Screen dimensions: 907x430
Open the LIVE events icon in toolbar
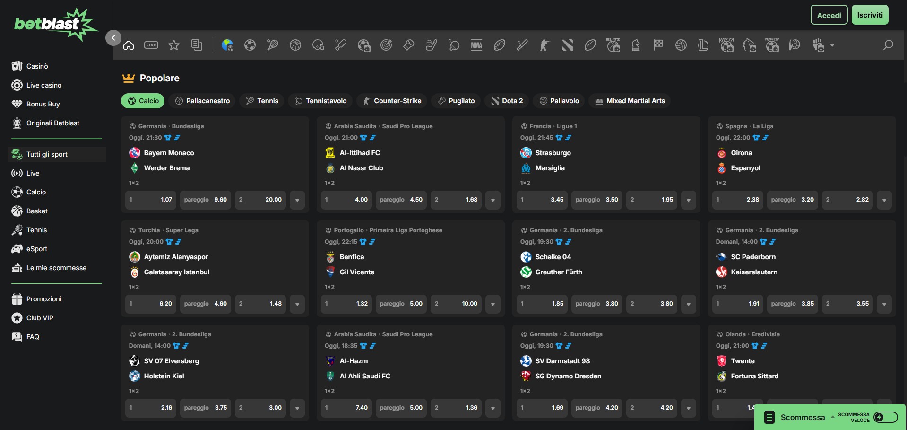(x=151, y=45)
